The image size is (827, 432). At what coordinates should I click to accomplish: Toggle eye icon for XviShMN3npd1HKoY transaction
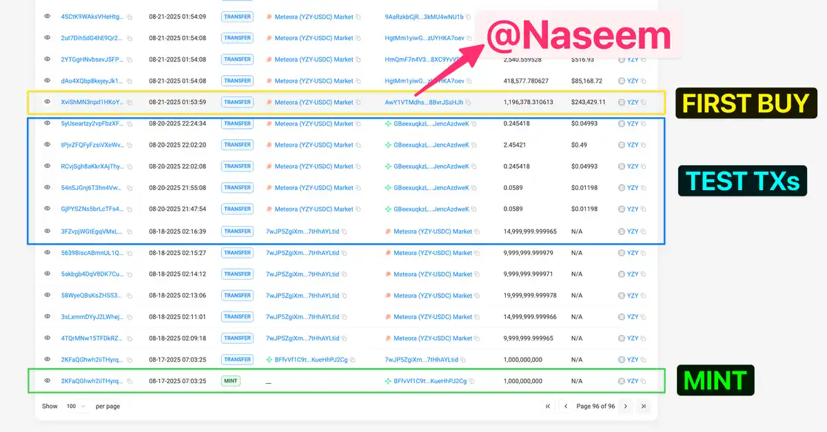pos(48,102)
